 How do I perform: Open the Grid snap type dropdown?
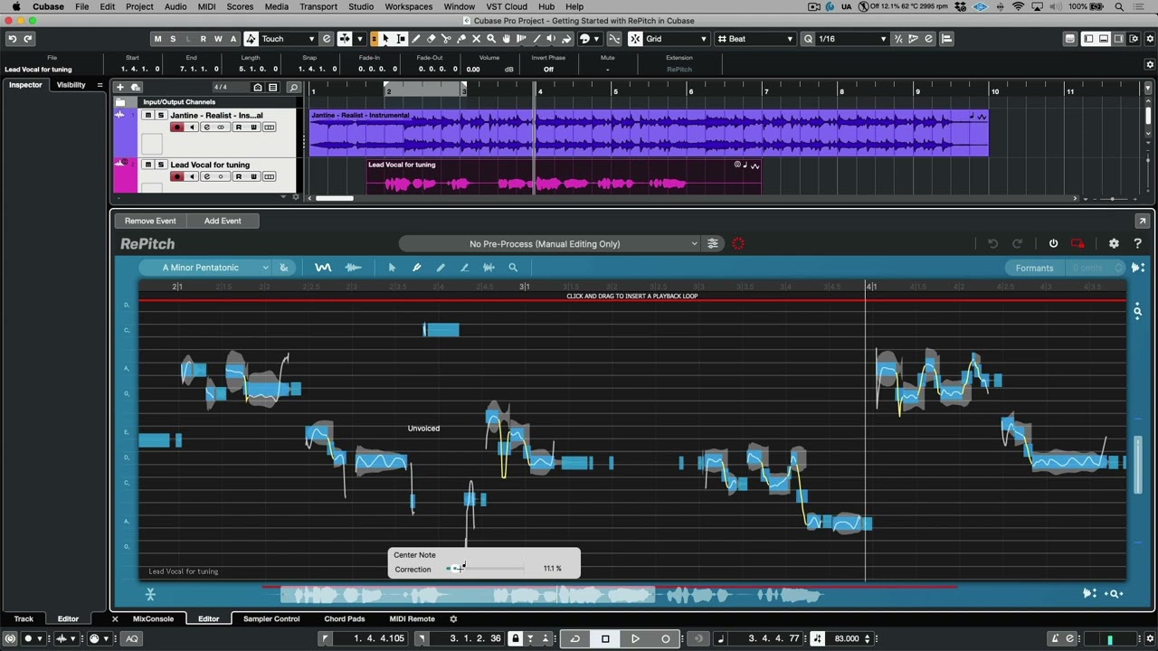676,39
